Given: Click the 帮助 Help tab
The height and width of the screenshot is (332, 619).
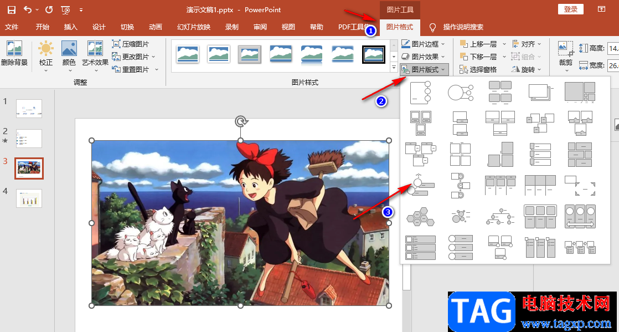Looking at the screenshot, I should coord(317,27).
